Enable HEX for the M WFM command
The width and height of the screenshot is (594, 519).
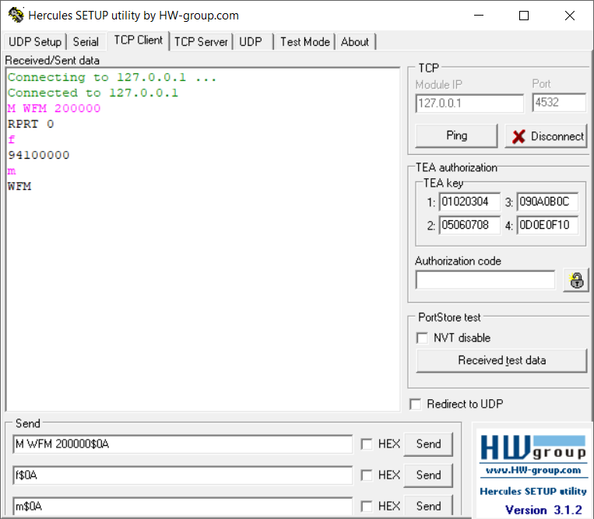coord(367,444)
